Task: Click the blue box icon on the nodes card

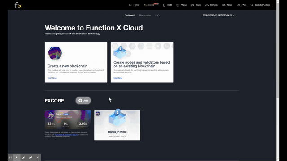Action: [120, 52]
